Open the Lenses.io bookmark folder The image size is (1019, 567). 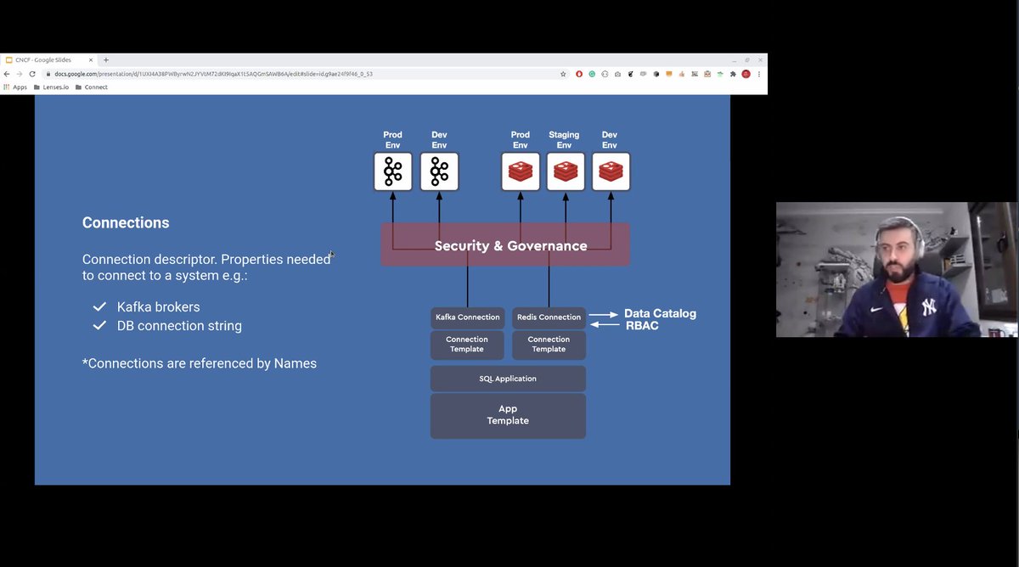(50, 87)
